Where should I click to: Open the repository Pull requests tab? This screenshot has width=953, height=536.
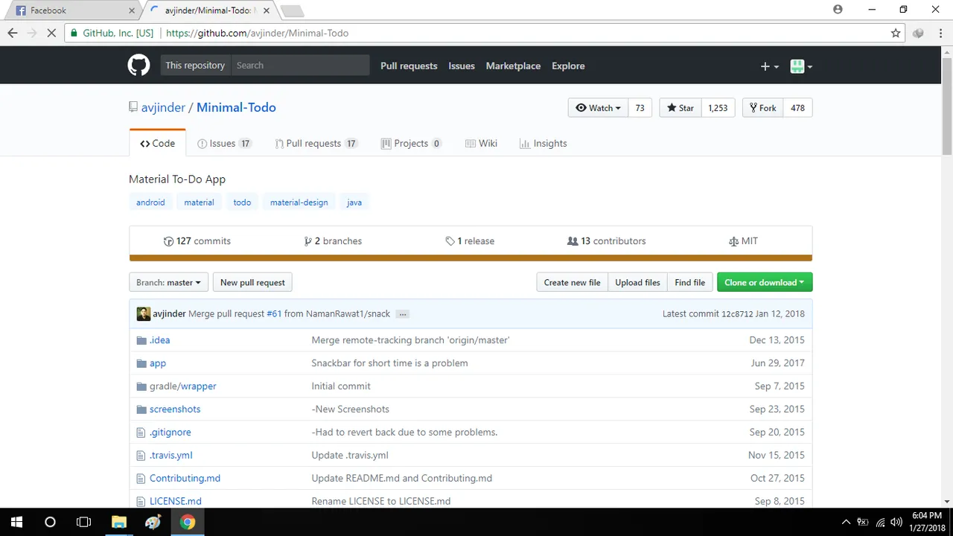pyautogui.click(x=316, y=144)
